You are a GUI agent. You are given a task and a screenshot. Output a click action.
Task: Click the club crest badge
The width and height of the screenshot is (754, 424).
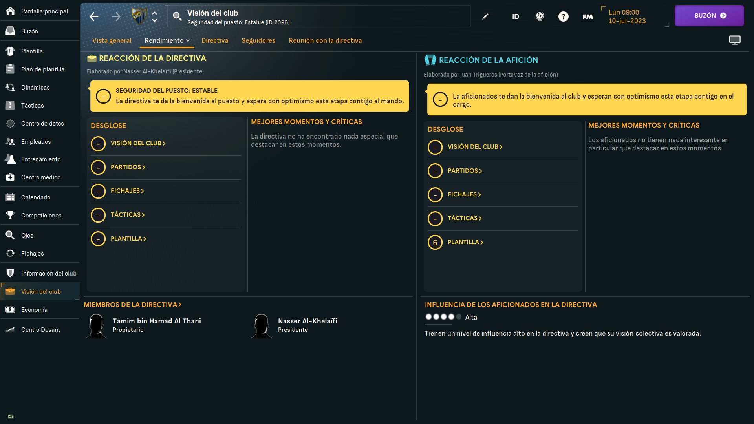tap(139, 16)
